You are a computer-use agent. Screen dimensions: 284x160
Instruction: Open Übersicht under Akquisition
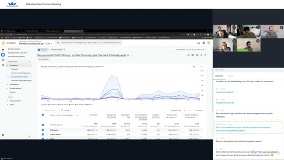pos(15,69)
